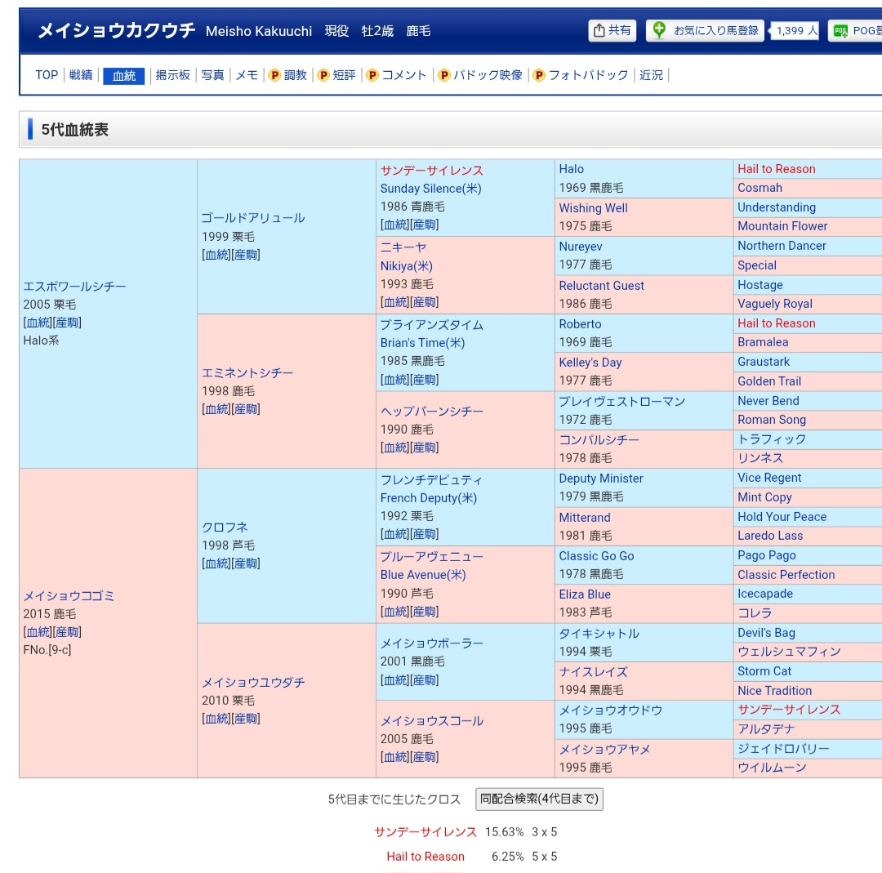Open the Northern Dancer ancestor link
This screenshot has height=873, width=882.
(782, 246)
